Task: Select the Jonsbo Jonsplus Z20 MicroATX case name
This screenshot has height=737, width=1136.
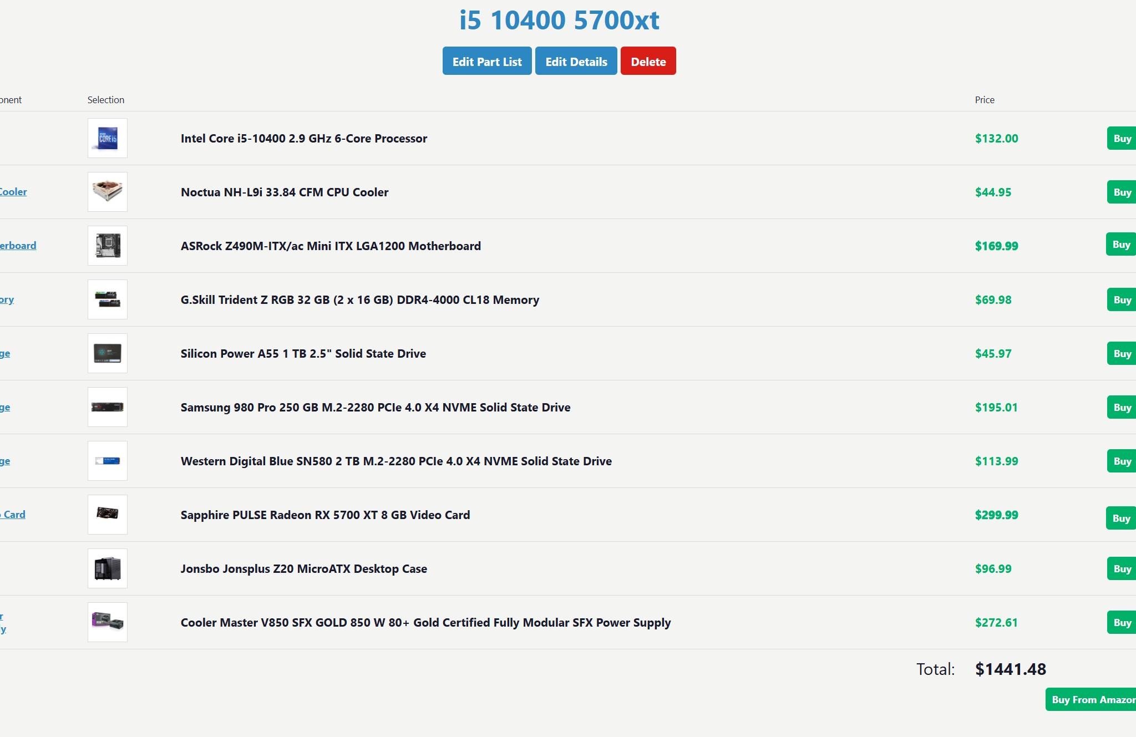Action: click(x=304, y=568)
